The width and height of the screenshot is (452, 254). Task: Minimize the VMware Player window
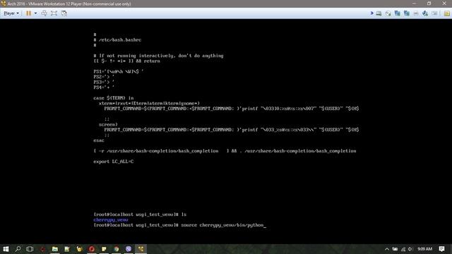coord(415,4)
